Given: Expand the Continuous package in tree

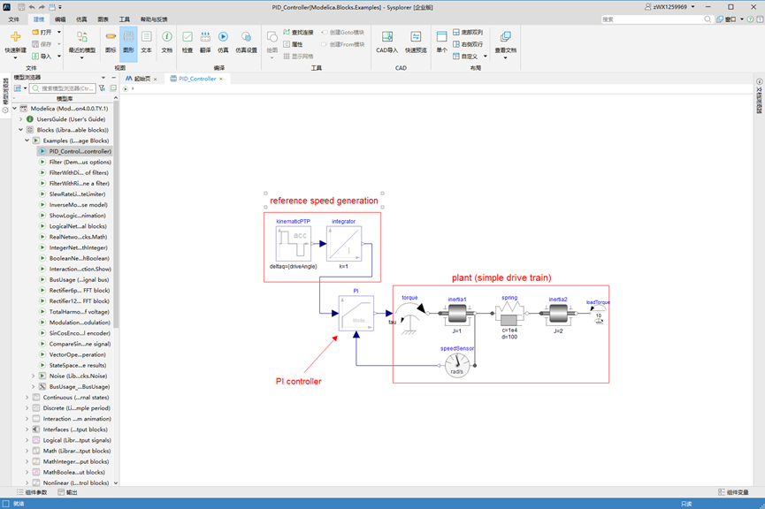Looking at the screenshot, I should pyautogui.click(x=27, y=398).
